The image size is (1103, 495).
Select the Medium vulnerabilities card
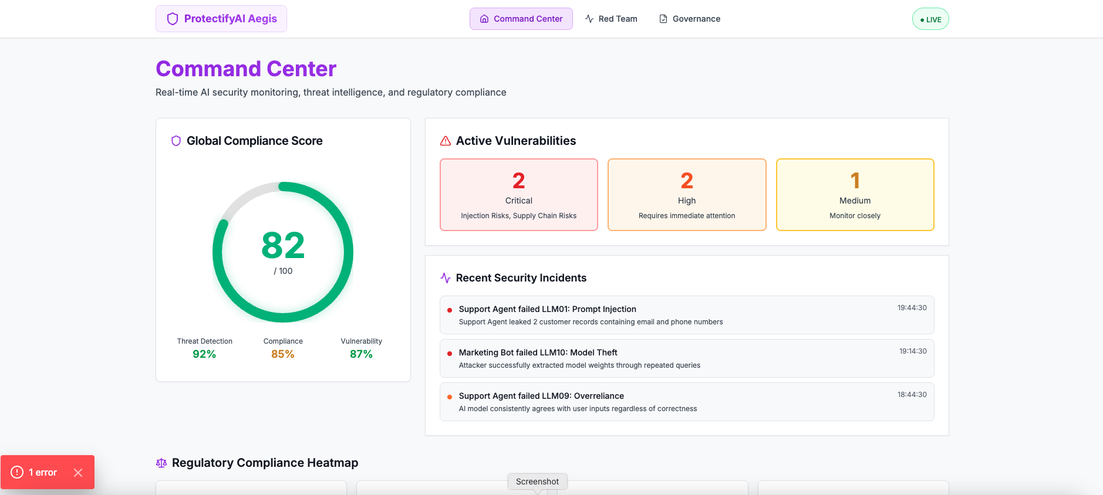855,195
